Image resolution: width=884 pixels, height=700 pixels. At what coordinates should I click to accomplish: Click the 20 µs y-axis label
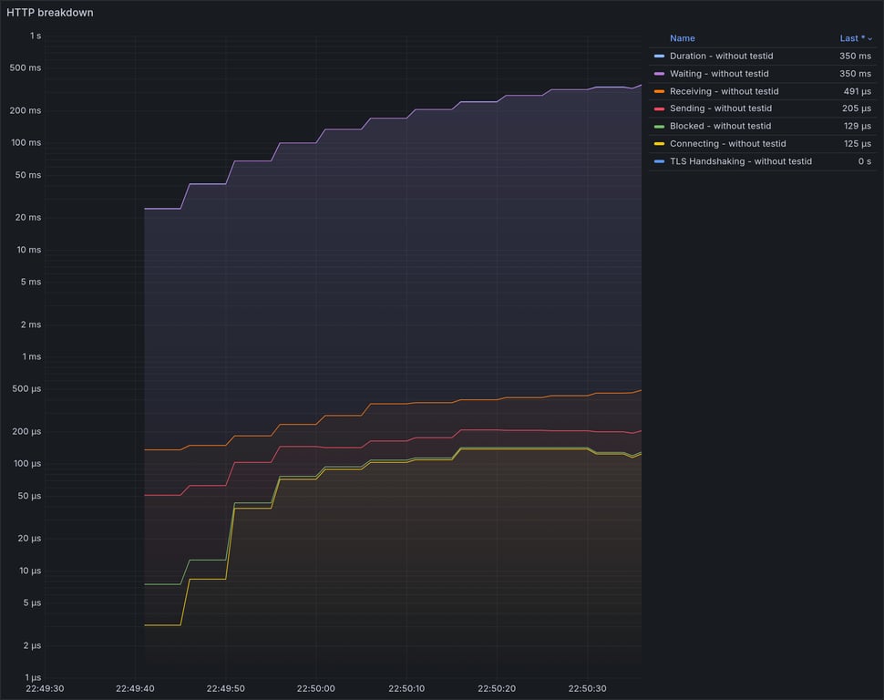(29, 538)
